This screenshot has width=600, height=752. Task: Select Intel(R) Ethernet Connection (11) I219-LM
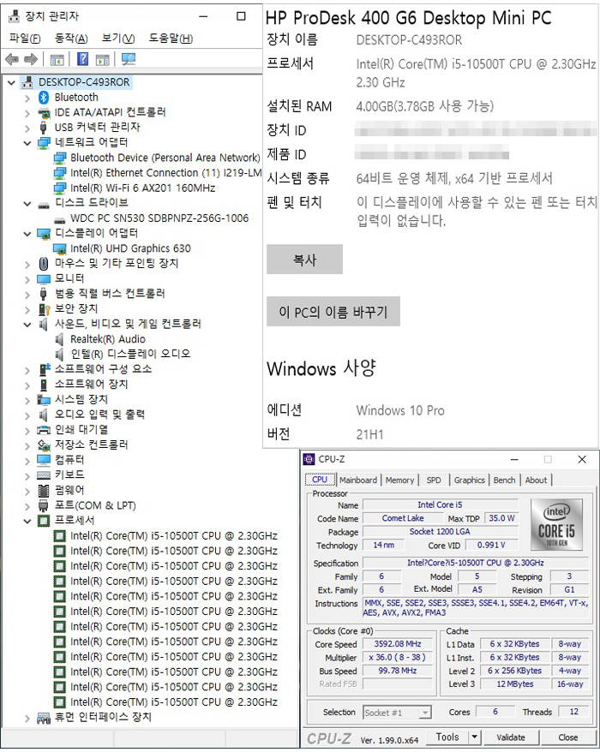pos(166,173)
